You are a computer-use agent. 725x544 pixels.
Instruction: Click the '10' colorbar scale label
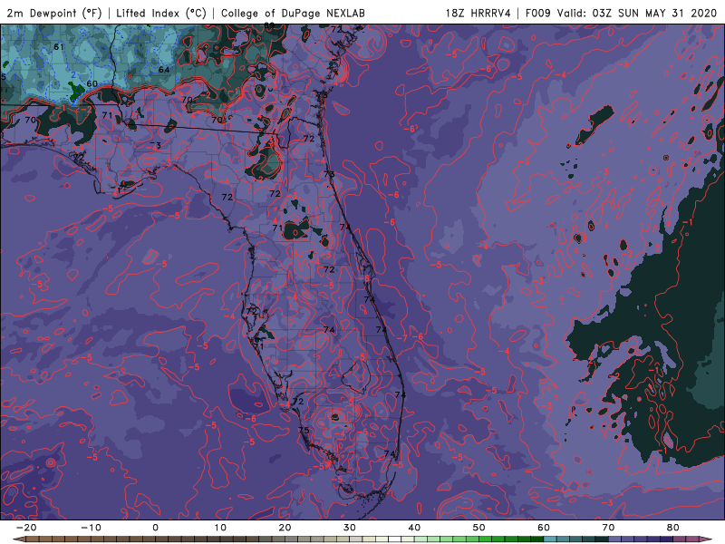point(220,528)
